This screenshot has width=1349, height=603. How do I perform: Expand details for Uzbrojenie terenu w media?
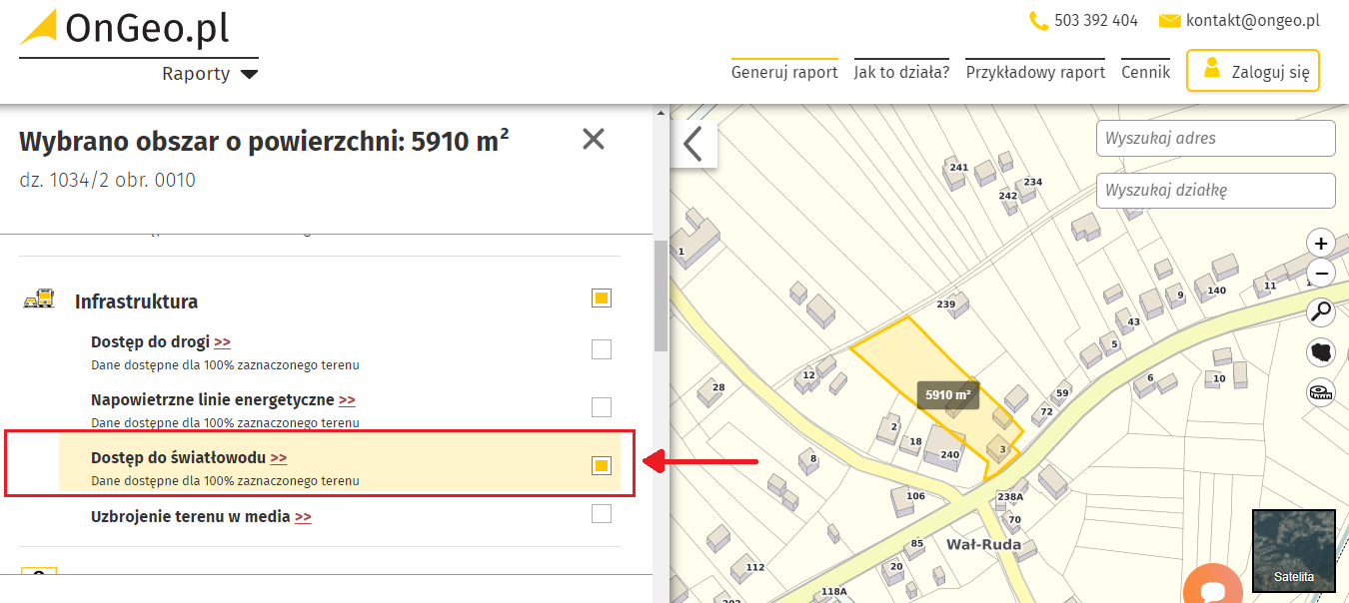click(303, 517)
